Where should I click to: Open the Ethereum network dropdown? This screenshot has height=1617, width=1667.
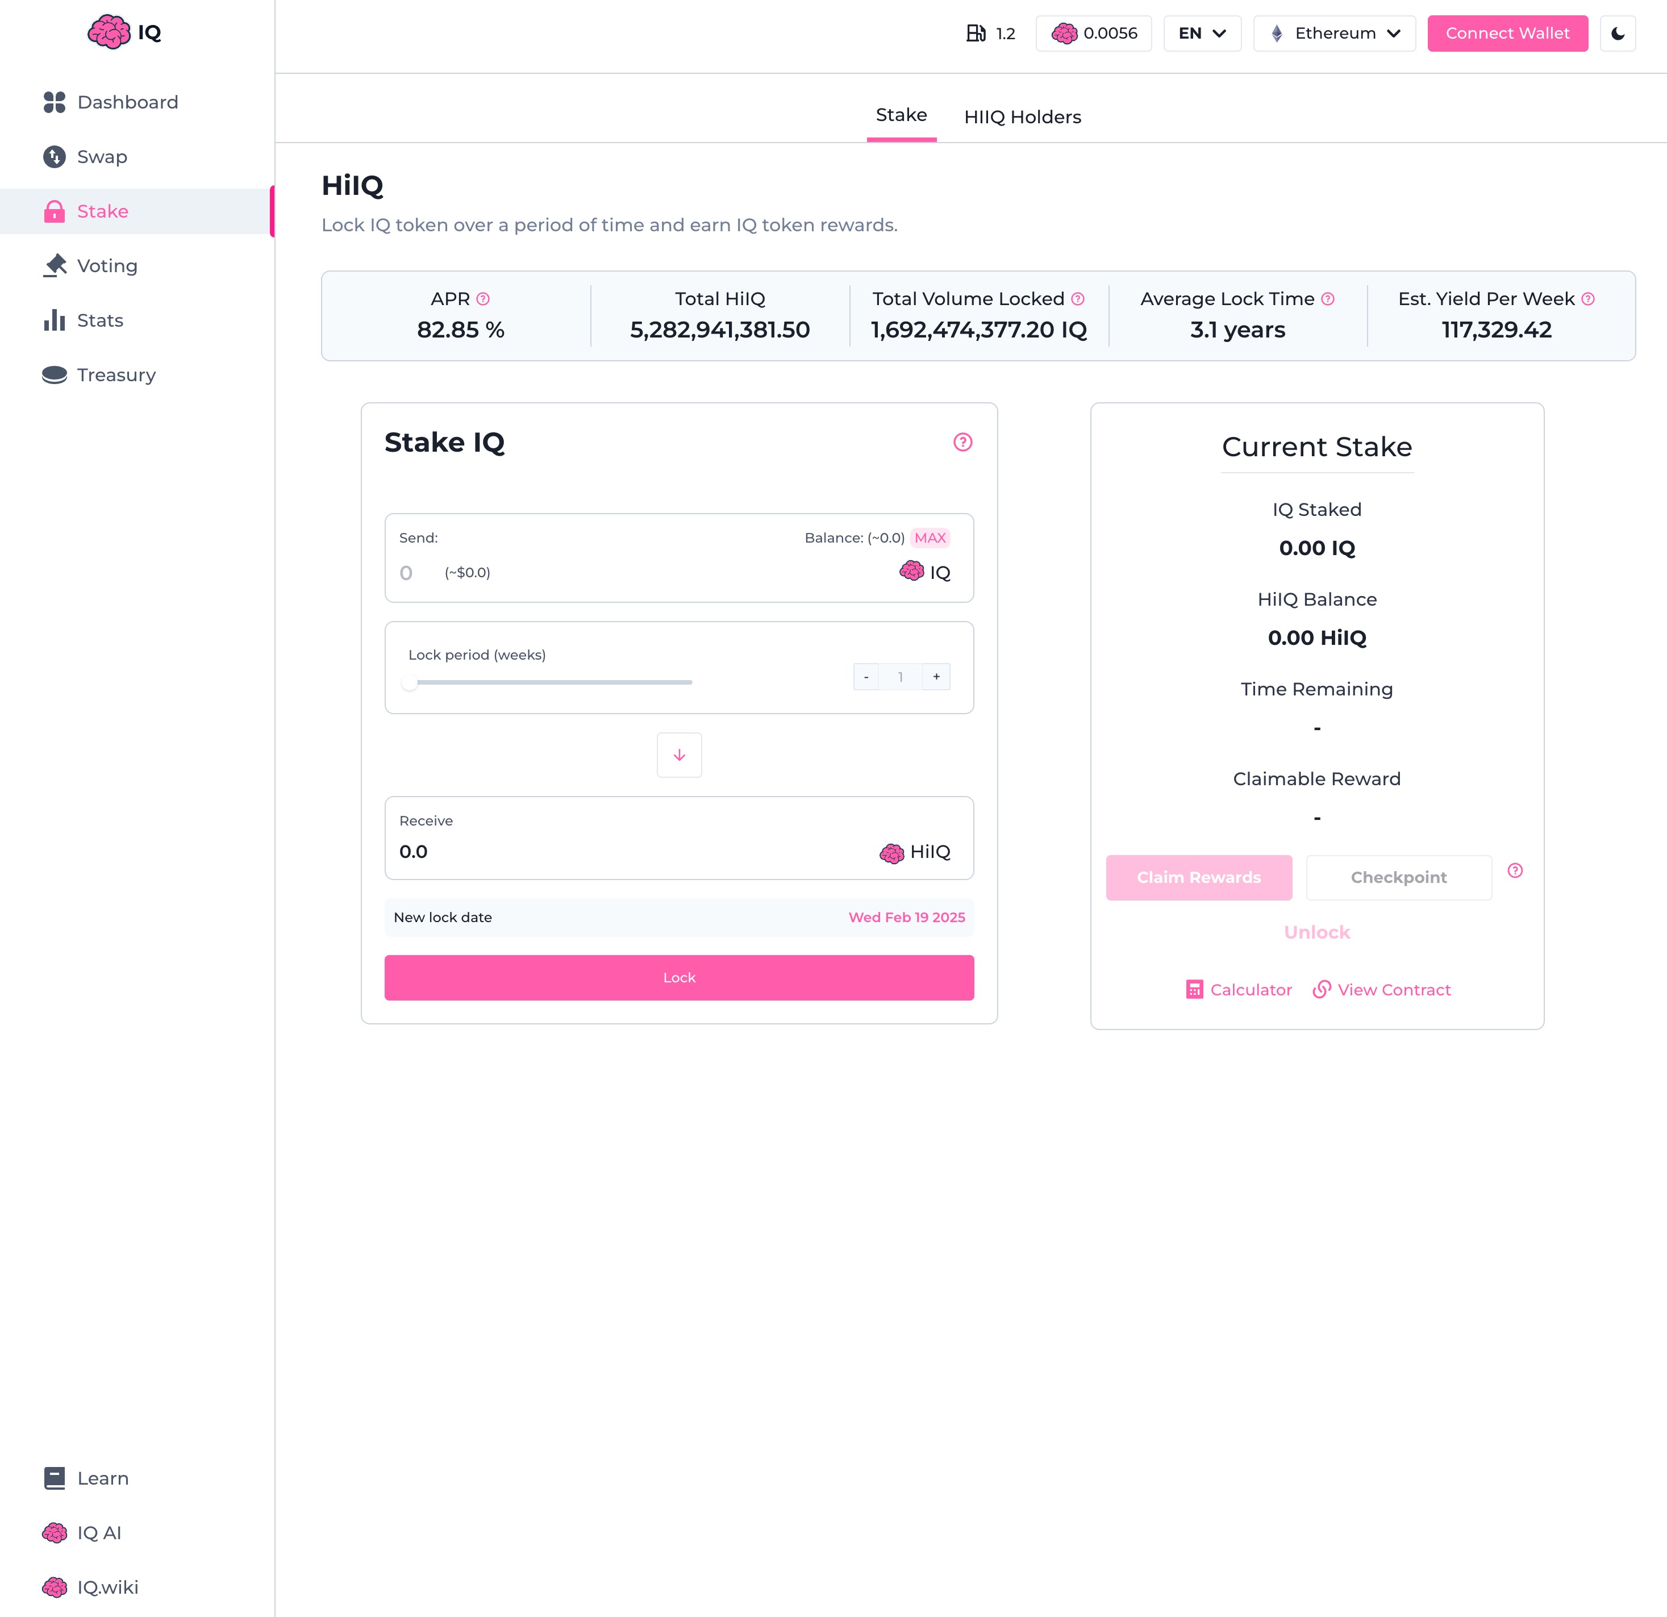[1333, 33]
